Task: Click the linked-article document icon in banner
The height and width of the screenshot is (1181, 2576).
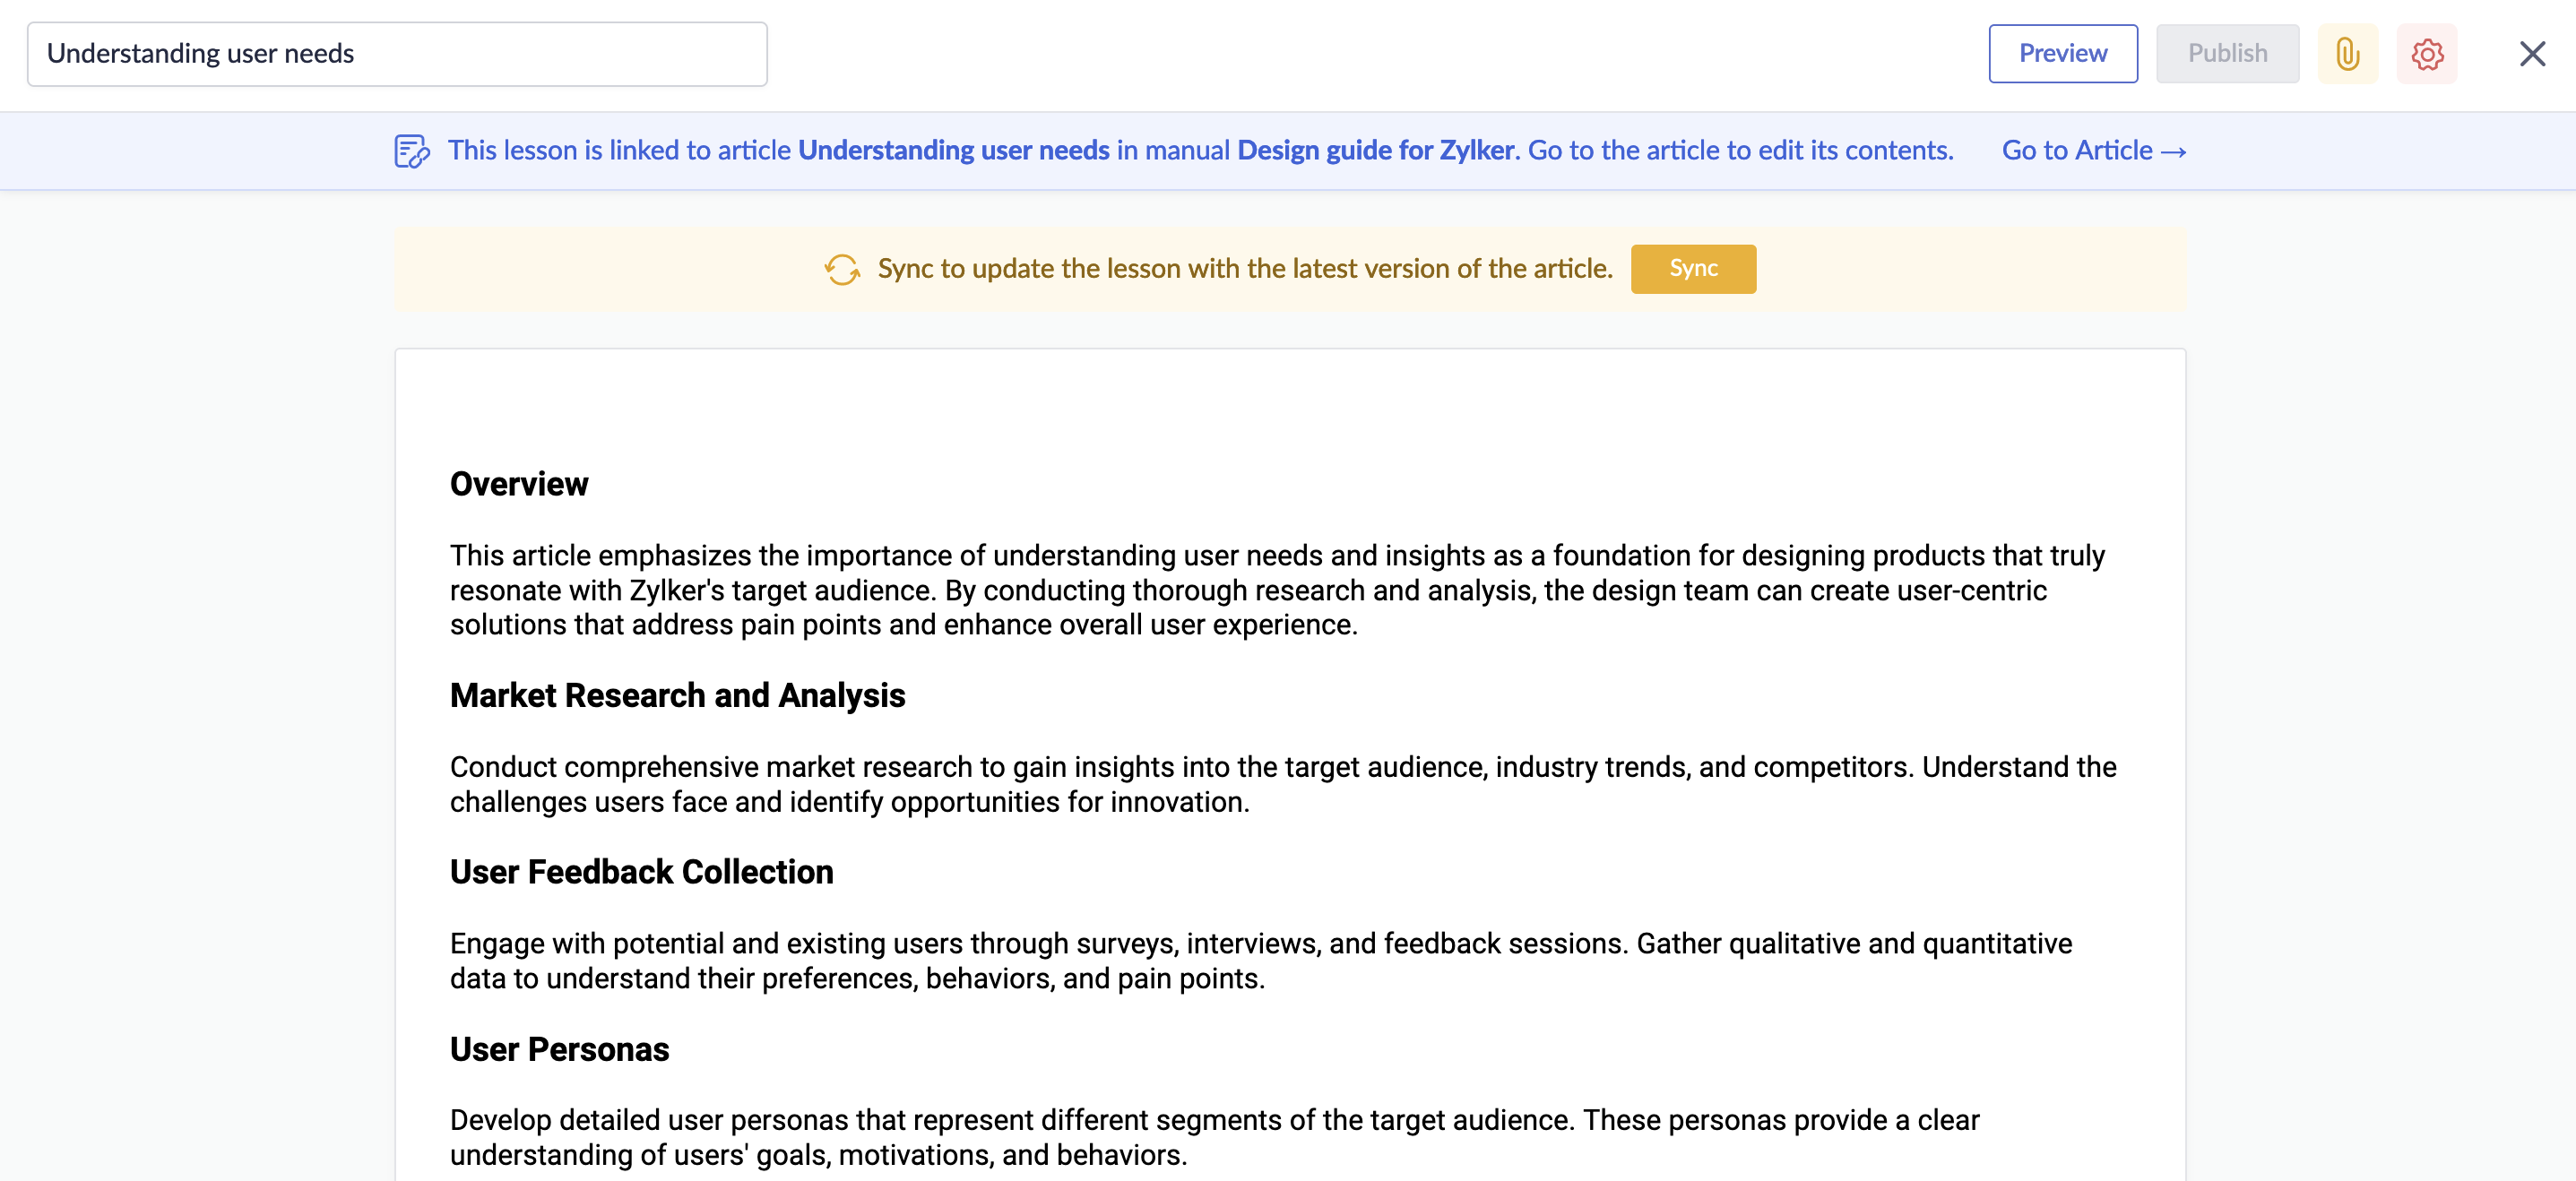Action: 411,151
